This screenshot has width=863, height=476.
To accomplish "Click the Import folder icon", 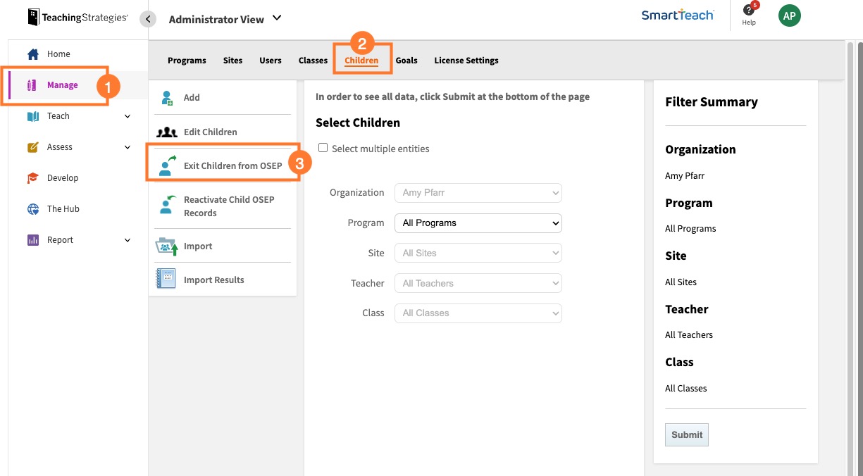I will click(x=166, y=246).
